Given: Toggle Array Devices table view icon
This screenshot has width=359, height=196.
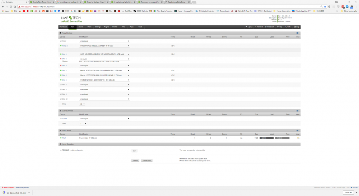Looking at the screenshot, I should click(297, 33).
